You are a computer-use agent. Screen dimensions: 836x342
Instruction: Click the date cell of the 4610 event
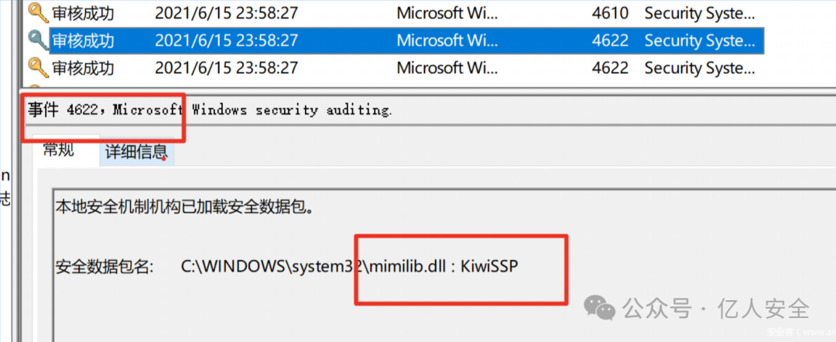tap(227, 13)
